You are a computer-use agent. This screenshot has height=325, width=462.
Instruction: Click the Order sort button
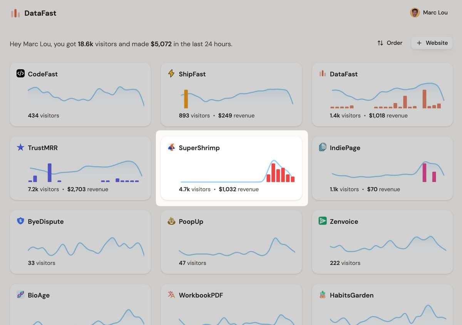coord(390,43)
